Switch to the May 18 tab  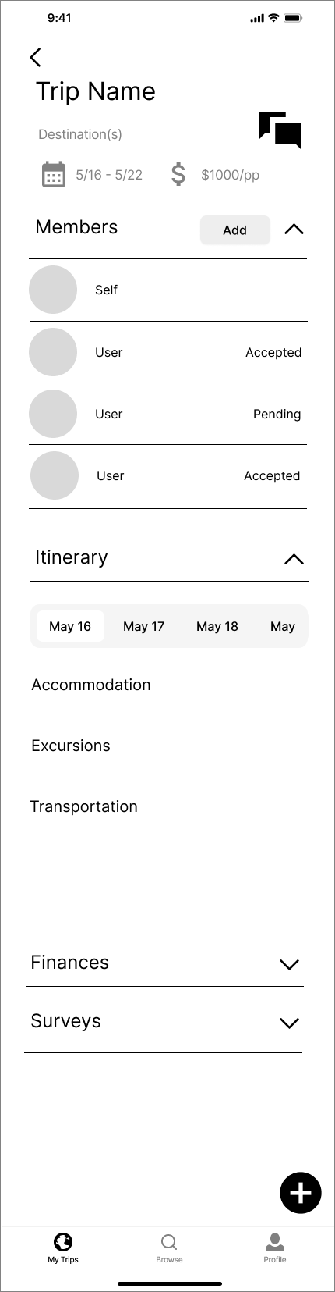click(x=217, y=626)
